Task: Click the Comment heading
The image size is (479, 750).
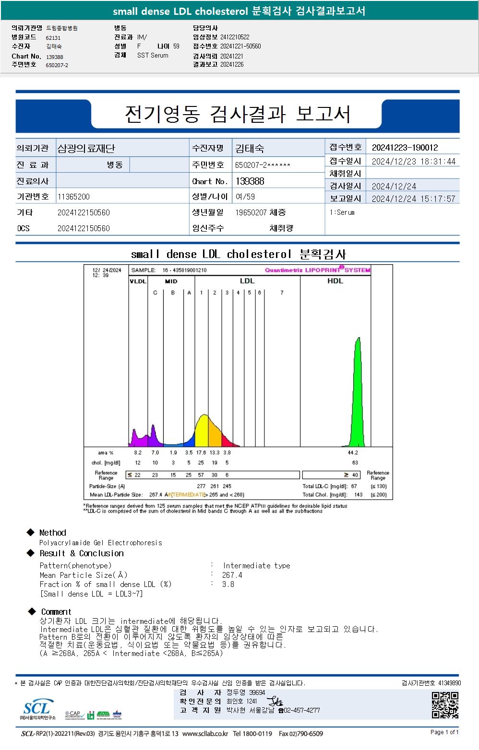Action: (x=56, y=612)
